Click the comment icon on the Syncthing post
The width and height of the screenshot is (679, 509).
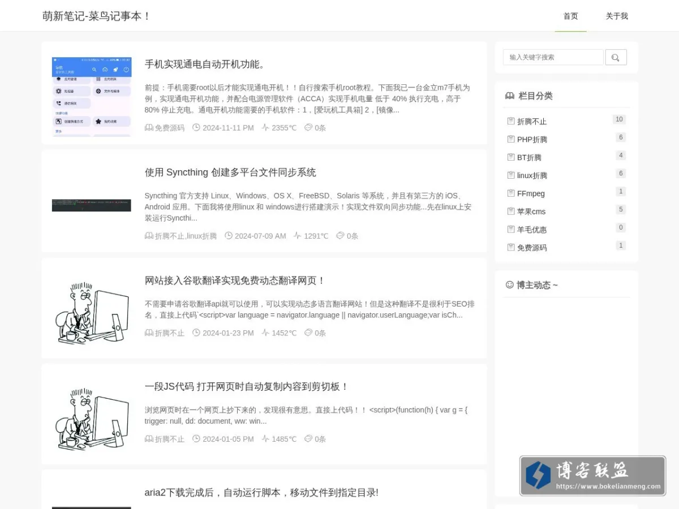click(x=340, y=236)
